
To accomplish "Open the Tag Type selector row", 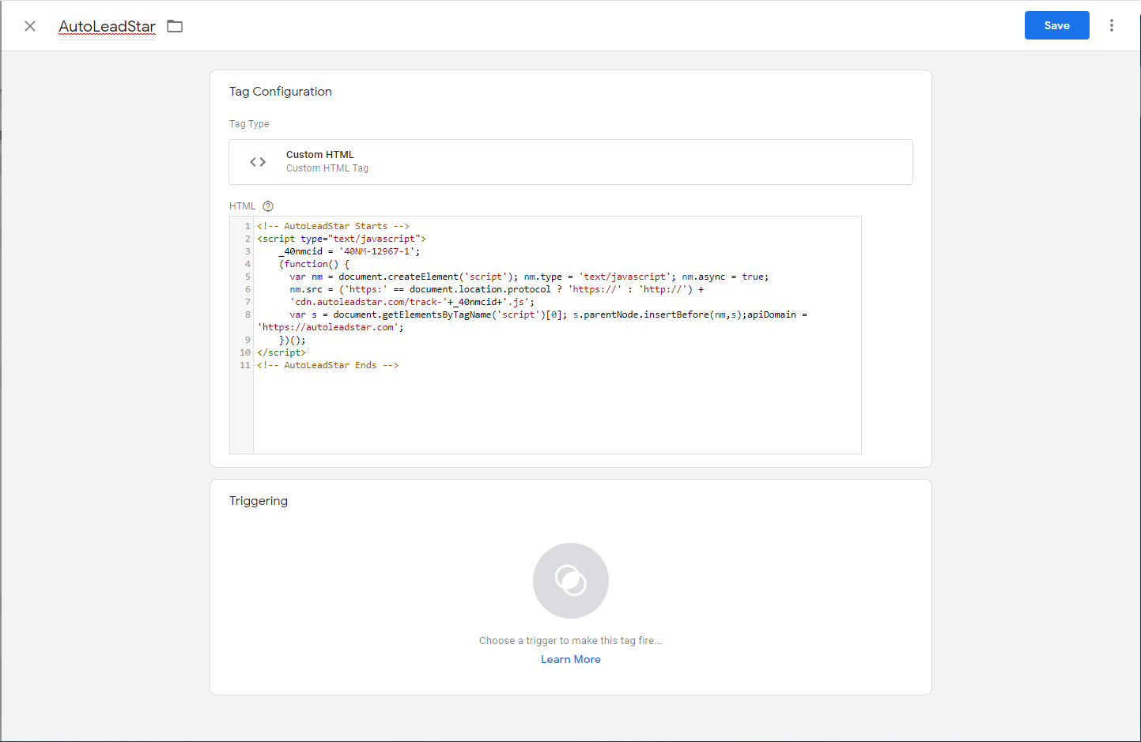I will click(570, 161).
